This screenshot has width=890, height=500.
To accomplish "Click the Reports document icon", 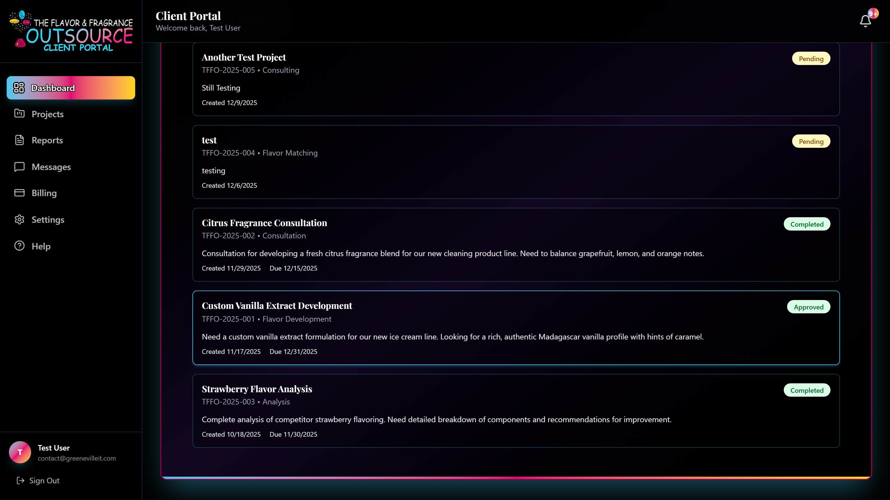I will pyautogui.click(x=19, y=140).
